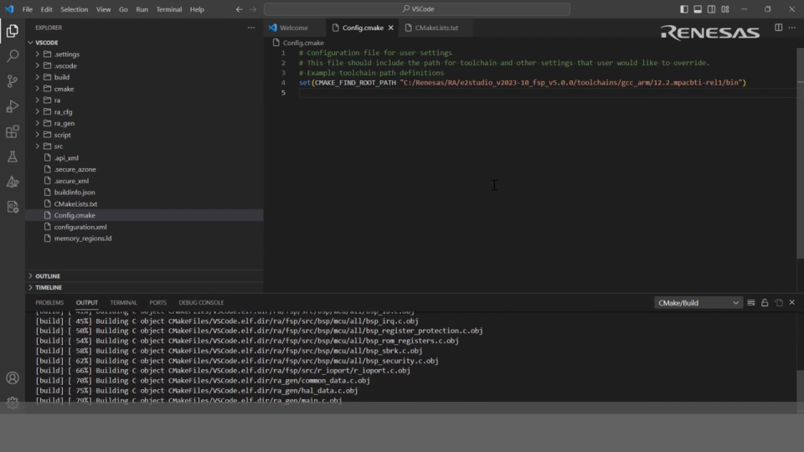Clear the output panel
This screenshot has height=452, width=804.
tap(751, 303)
